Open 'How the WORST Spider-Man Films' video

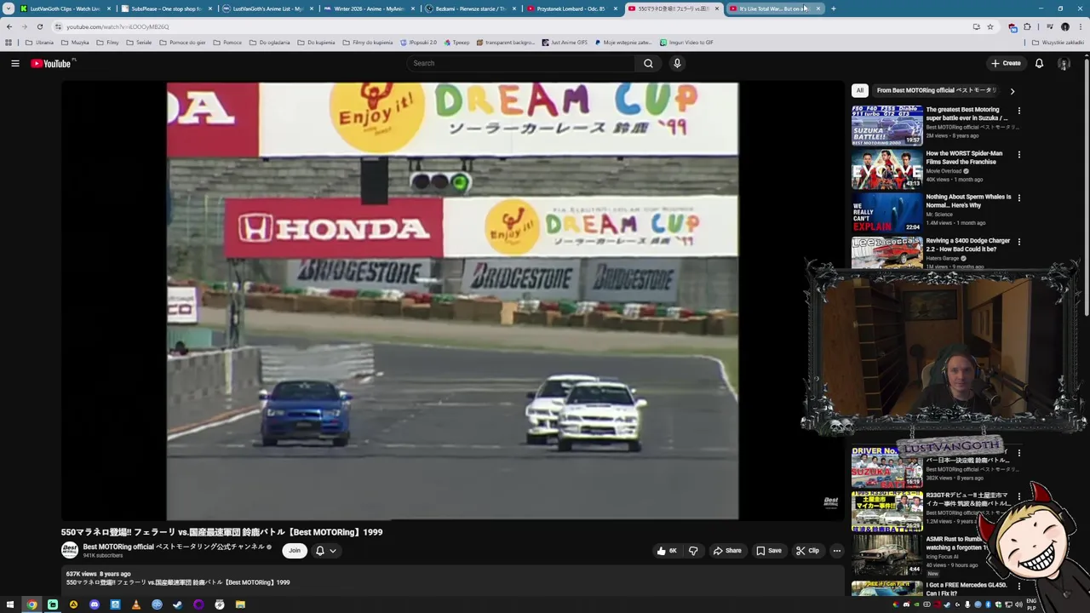964,158
